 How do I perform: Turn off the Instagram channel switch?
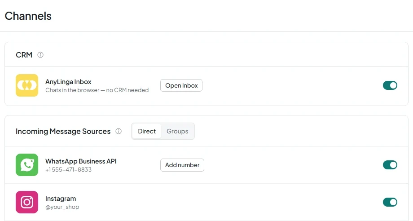tap(390, 202)
